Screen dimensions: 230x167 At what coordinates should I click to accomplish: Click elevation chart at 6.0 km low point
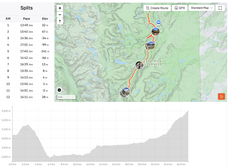(51, 157)
